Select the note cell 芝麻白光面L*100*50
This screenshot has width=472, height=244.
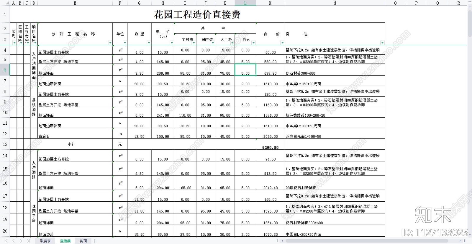pyautogui.click(x=335, y=133)
